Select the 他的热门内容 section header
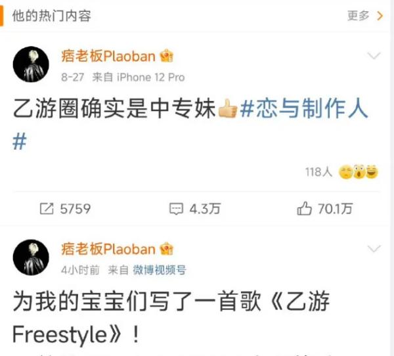The width and height of the screenshot is (394, 356). 51,16
